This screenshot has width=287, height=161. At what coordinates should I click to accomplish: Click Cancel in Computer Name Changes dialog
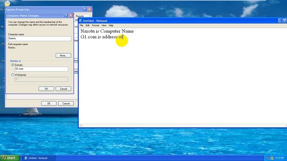coord(63,89)
